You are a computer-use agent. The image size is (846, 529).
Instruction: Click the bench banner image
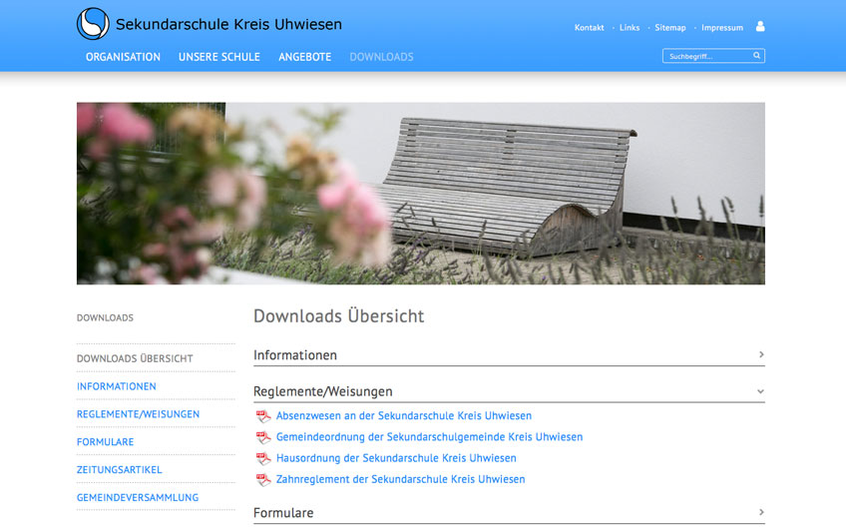tap(421, 194)
